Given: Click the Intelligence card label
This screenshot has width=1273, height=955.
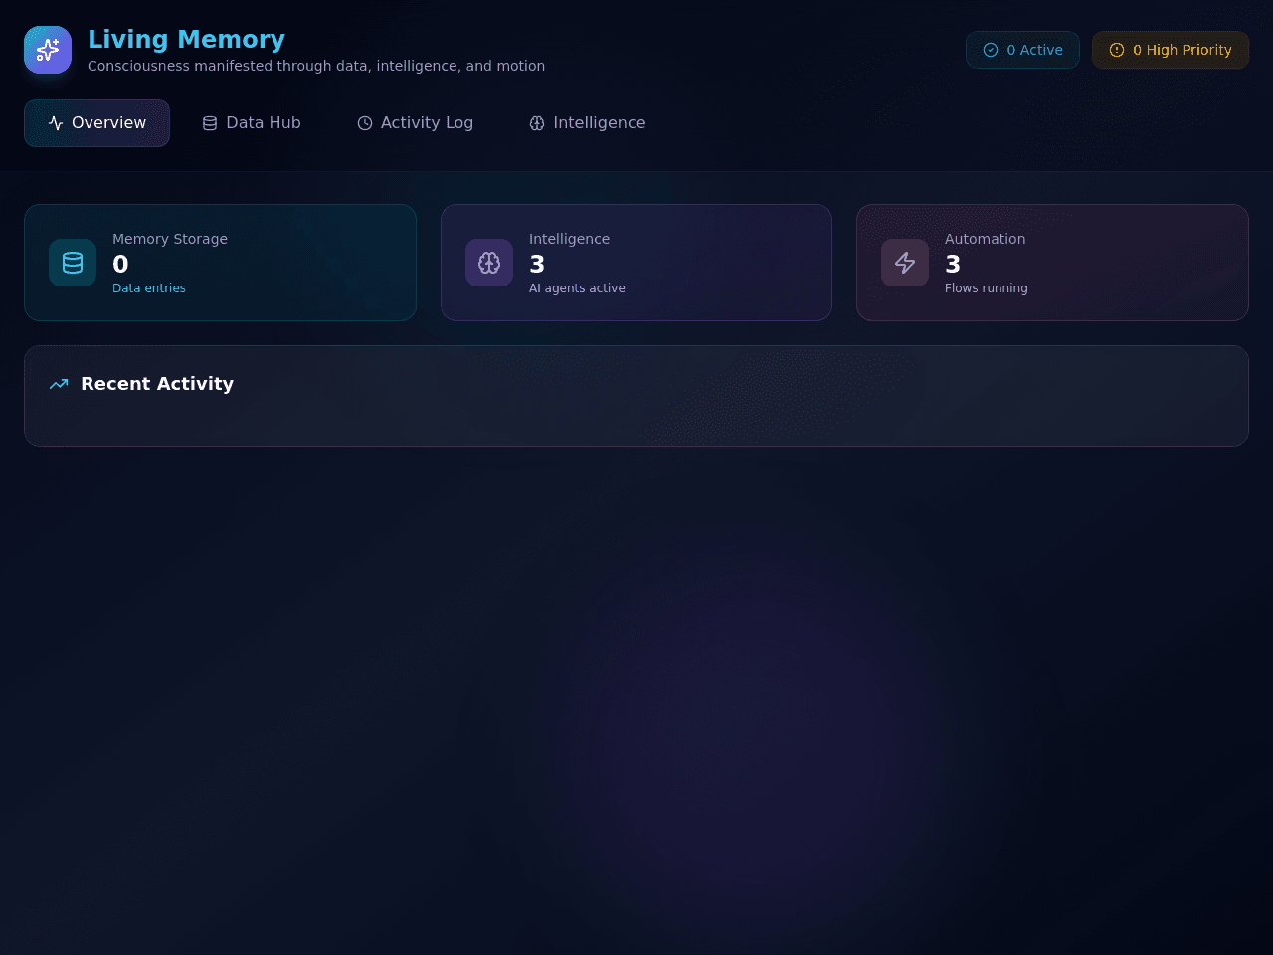Looking at the screenshot, I should [x=569, y=239].
